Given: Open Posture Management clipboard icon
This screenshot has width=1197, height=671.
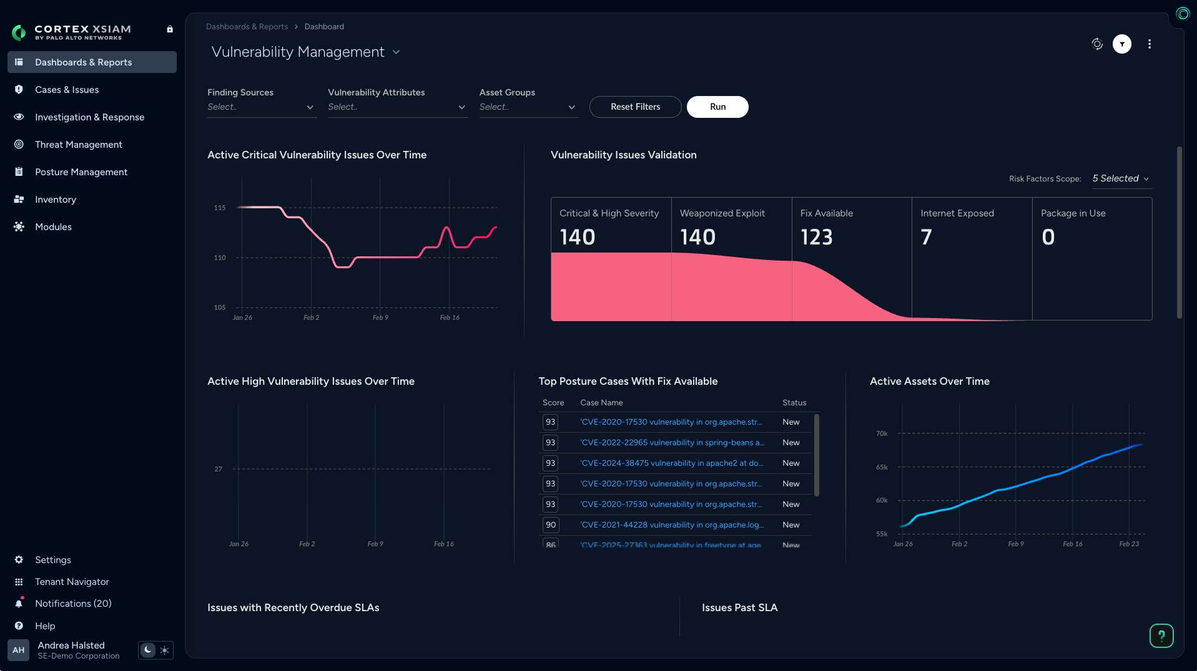Looking at the screenshot, I should 19,171.
